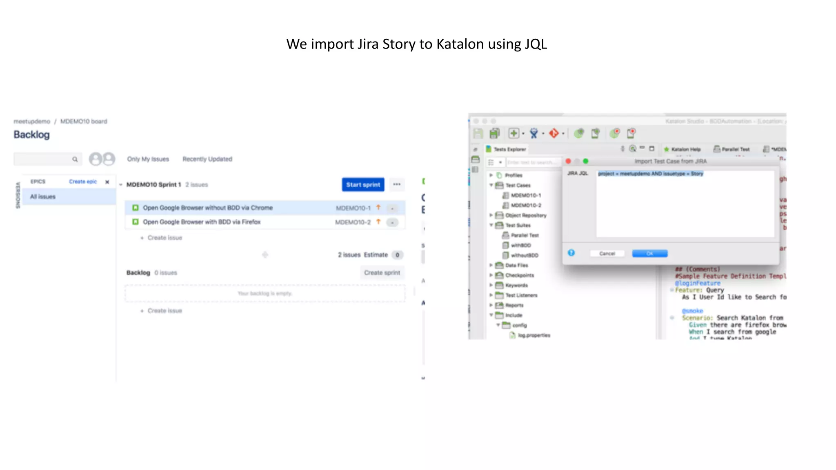Collapse the Include folder node
The image size is (836, 470).
coord(491,315)
